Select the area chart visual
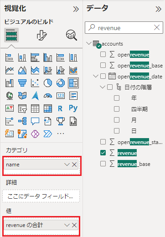Image resolution: width=165 pixels, height=237 pixels. (22, 70)
